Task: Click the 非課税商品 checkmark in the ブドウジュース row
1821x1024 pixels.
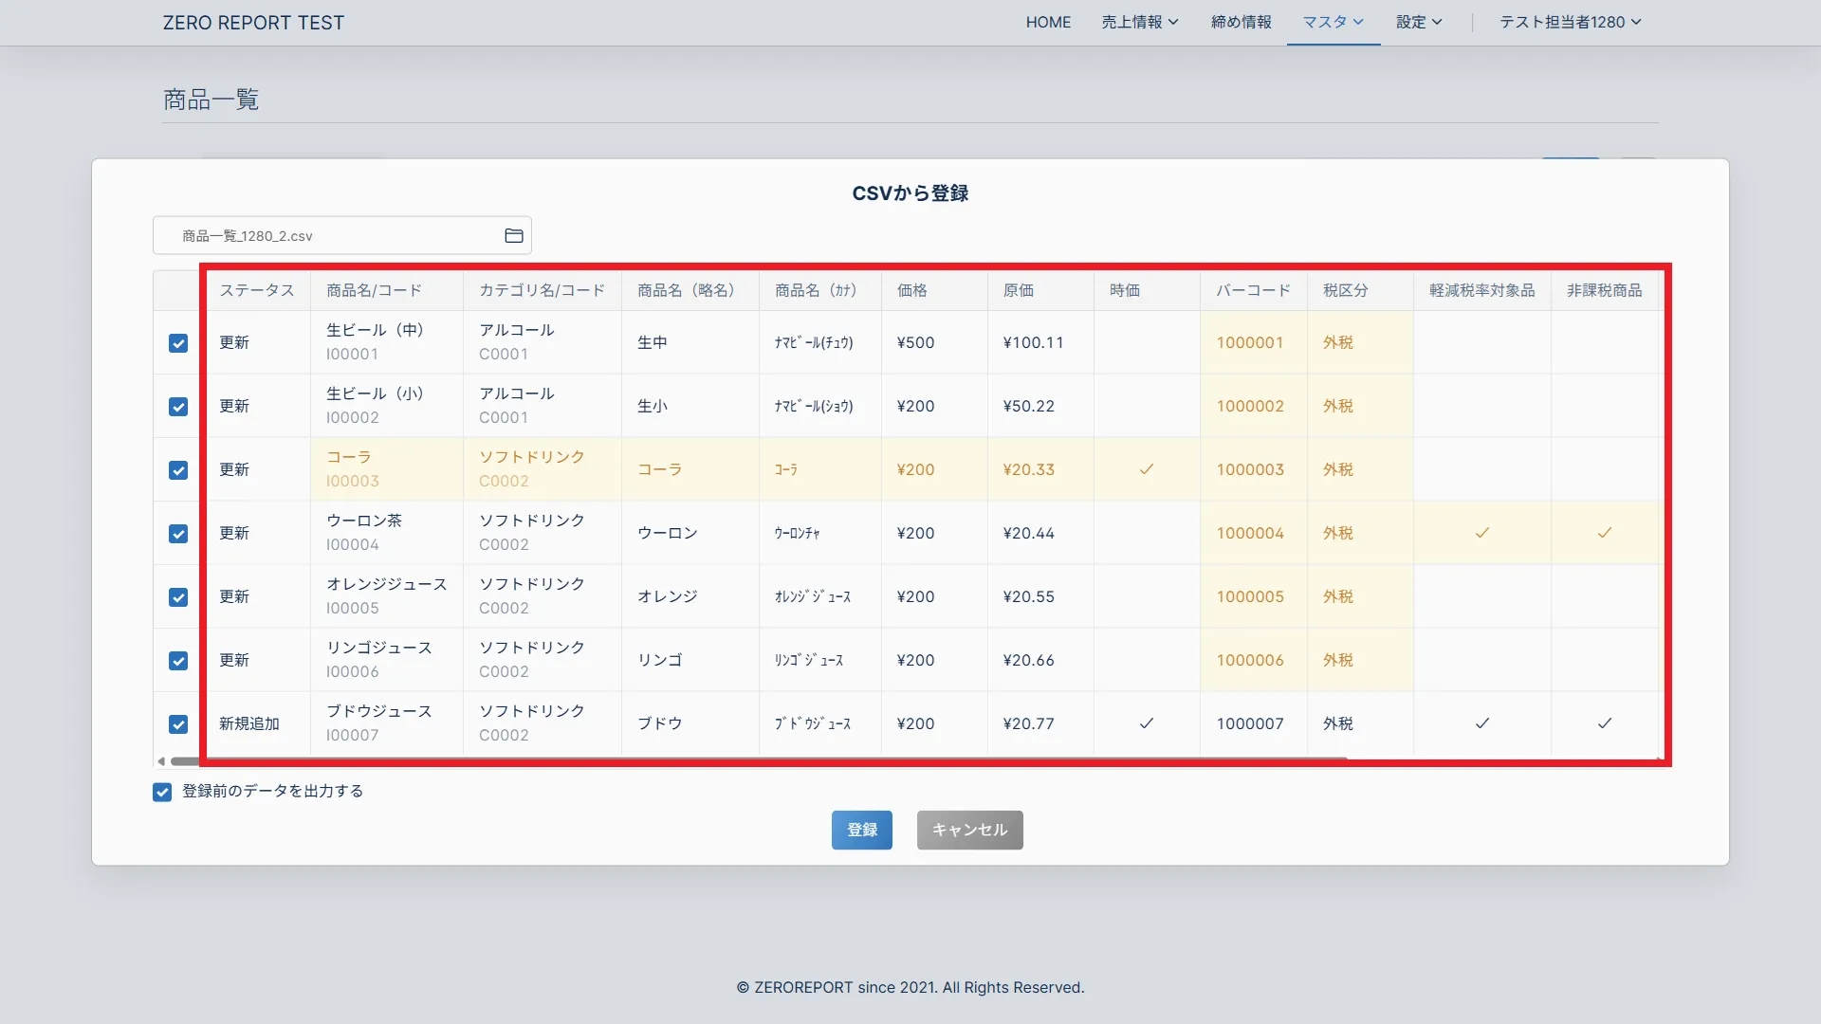Action: tap(1604, 723)
